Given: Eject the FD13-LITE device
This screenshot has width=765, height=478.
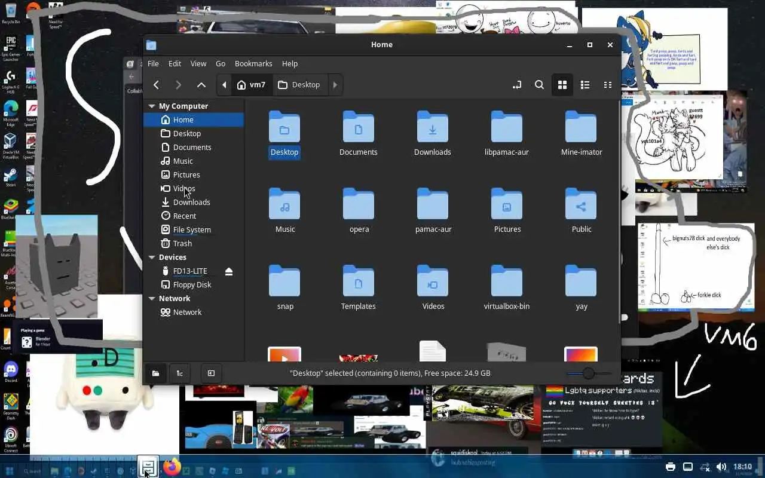Looking at the screenshot, I should click(x=229, y=271).
